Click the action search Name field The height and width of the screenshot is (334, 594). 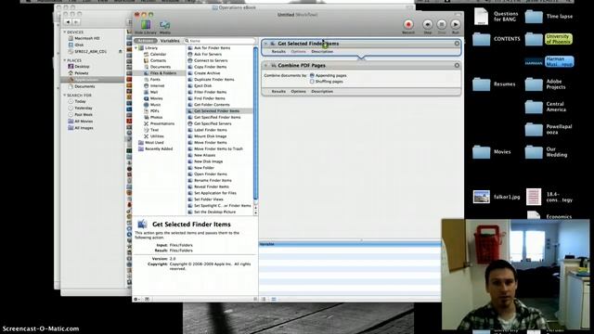220,41
